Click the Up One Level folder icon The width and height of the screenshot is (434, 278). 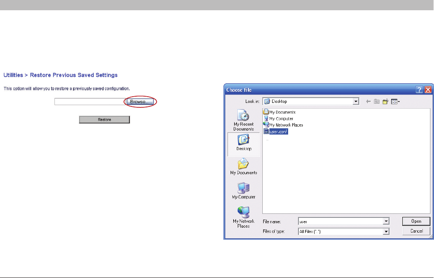pyautogui.click(x=377, y=102)
